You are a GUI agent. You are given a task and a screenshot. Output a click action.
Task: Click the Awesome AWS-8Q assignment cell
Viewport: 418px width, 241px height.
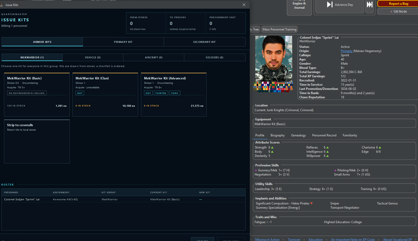pyautogui.click(x=65, y=199)
